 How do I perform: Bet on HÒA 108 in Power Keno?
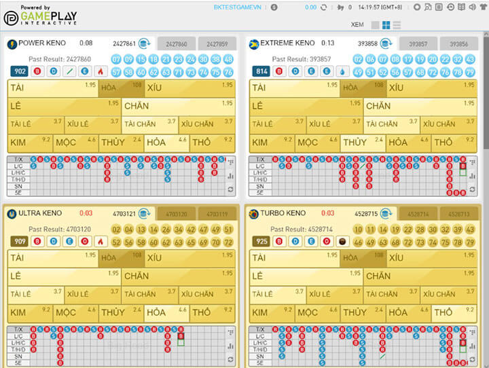[x=122, y=88]
